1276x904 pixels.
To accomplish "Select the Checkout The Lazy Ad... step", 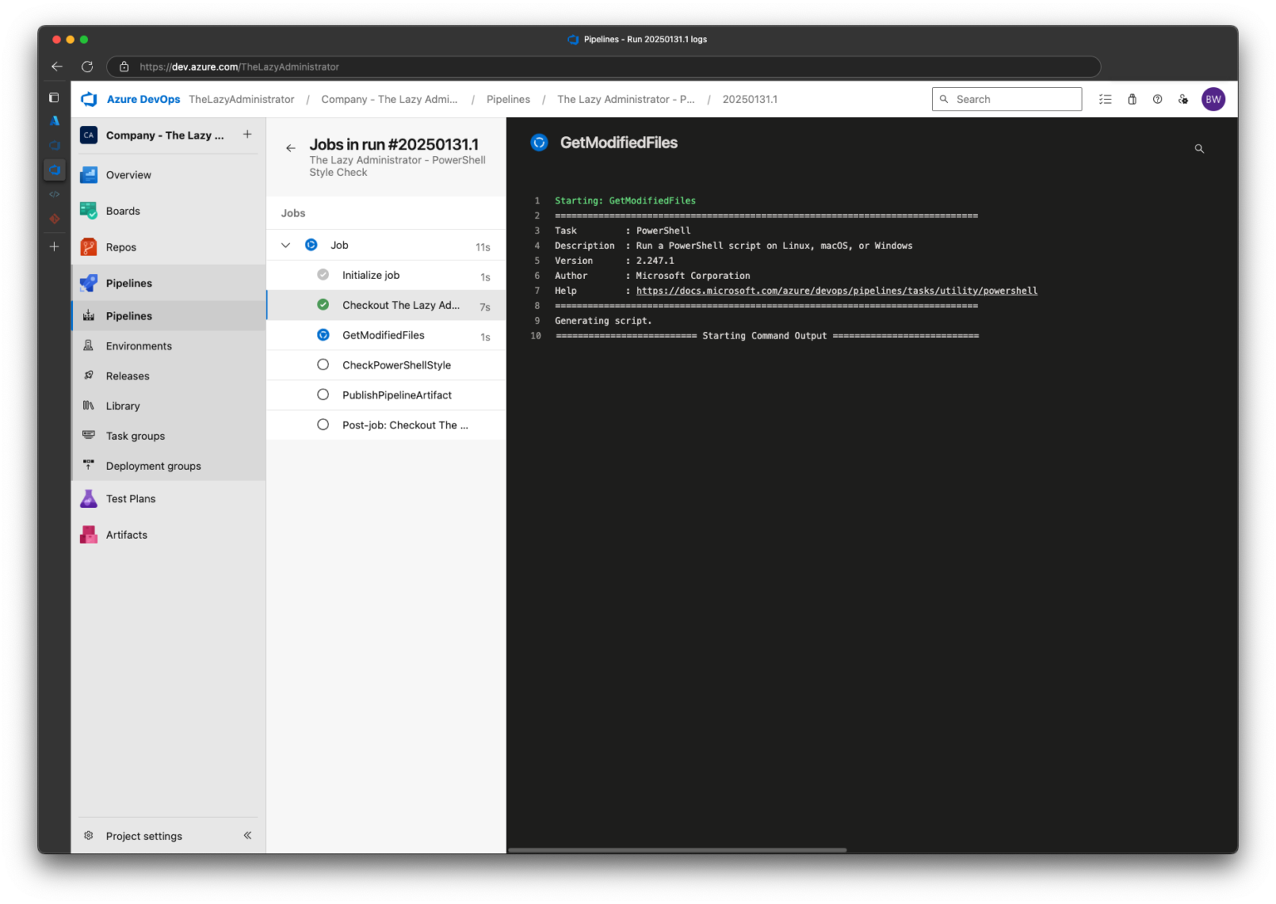I will (x=386, y=305).
